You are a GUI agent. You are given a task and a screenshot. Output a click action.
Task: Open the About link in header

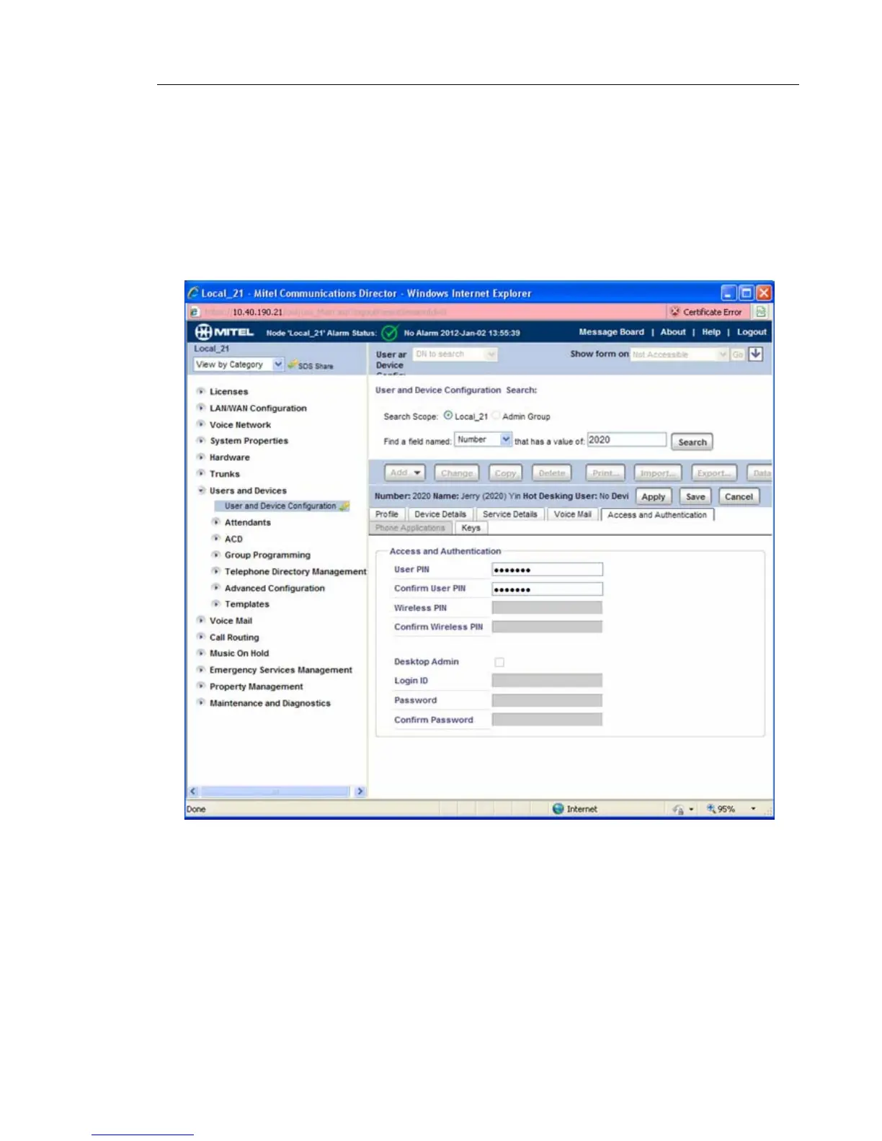[673, 332]
